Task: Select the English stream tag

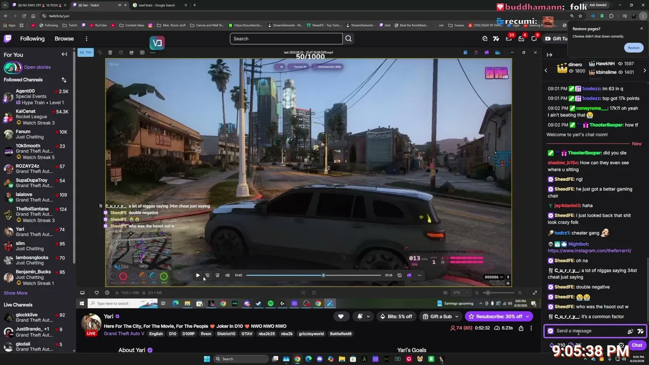Action: [x=156, y=334]
